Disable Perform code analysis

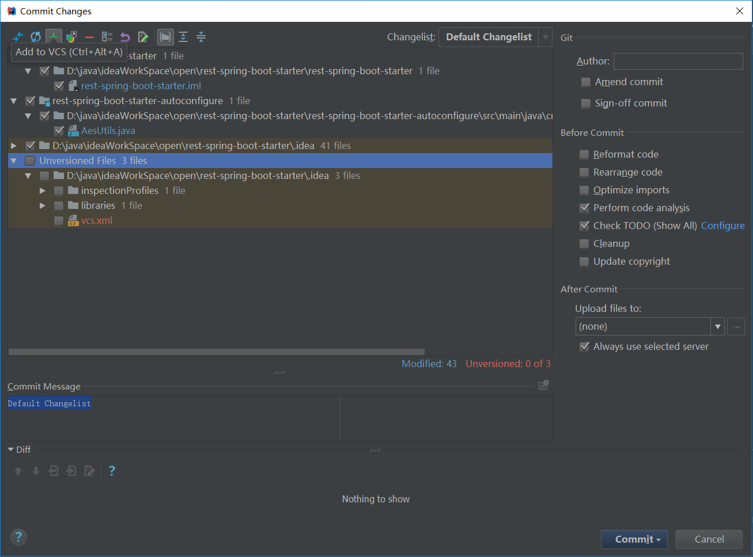(x=584, y=208)
